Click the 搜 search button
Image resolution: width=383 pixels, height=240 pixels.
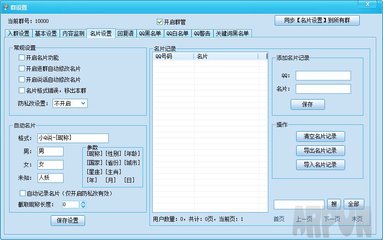334,204
